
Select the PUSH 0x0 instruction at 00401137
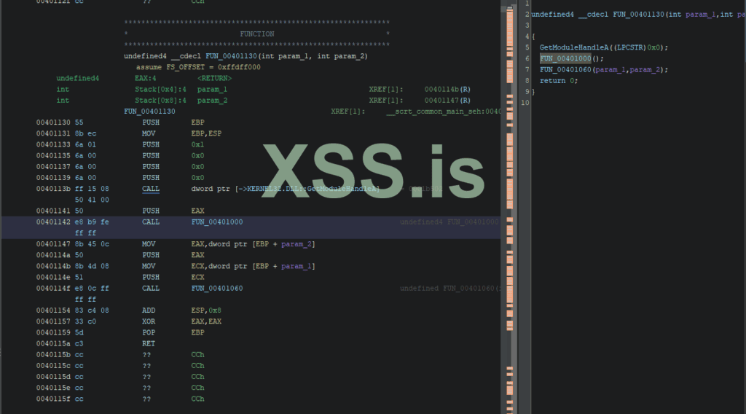[x=173, y=167]
